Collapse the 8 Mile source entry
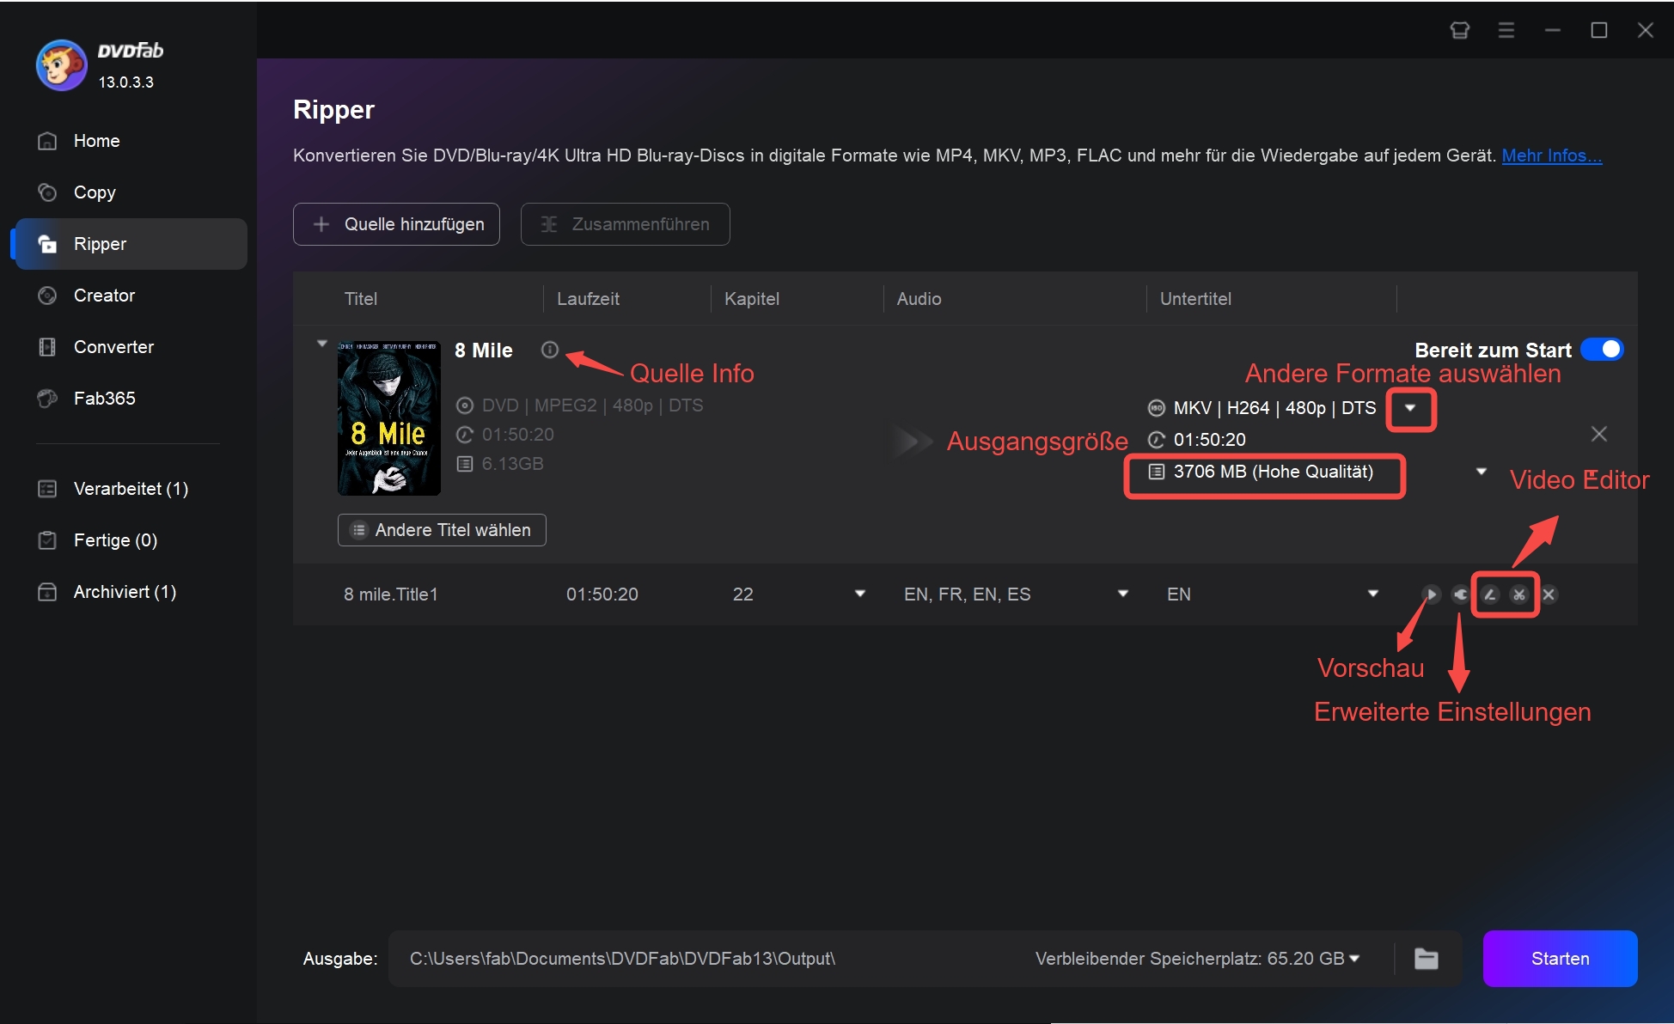Screen dimensions: 1674x1024 click(x=322, y=344)
